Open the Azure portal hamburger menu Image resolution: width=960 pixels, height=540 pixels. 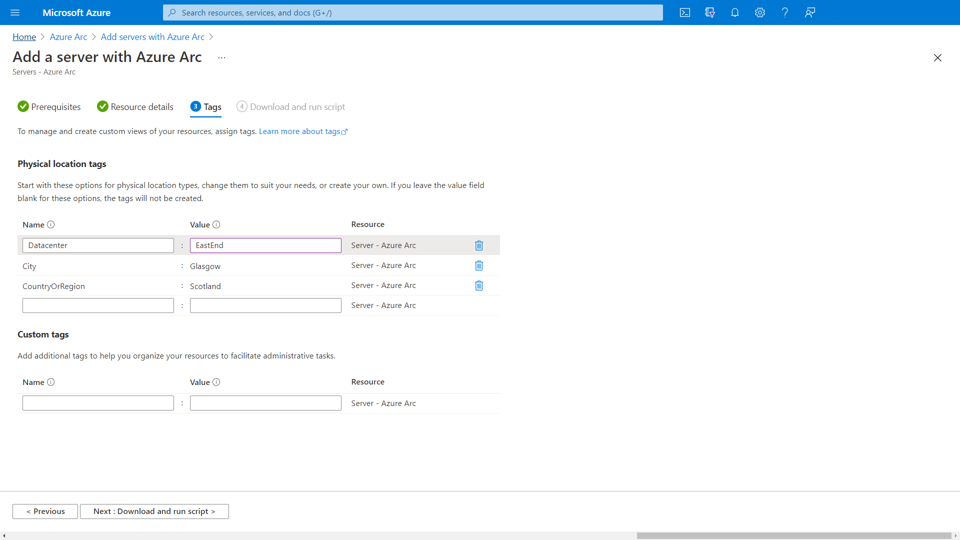coord(15,12)
